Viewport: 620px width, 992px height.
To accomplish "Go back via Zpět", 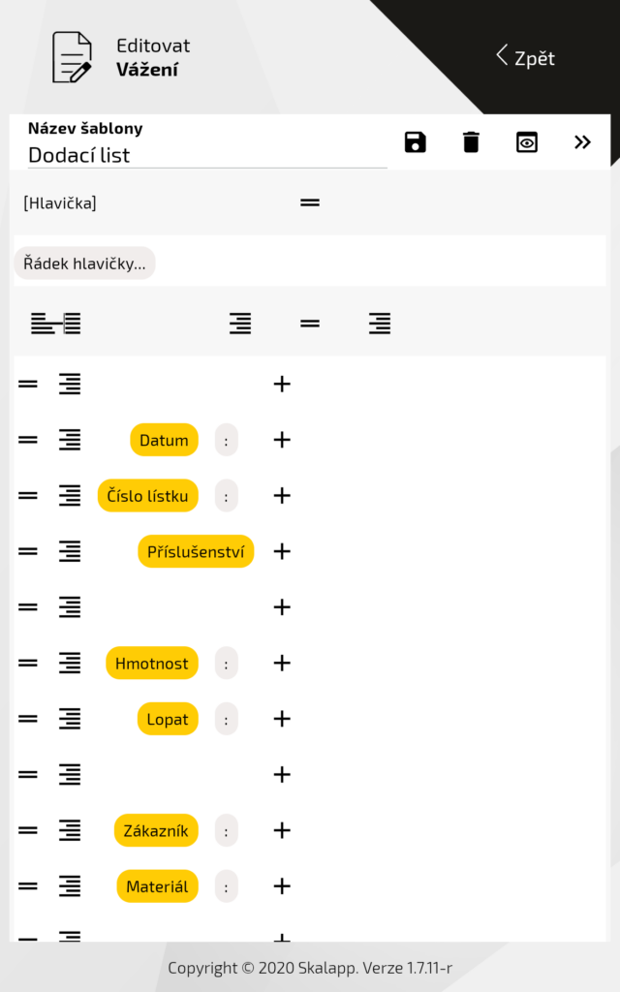I will coord(526,57).
